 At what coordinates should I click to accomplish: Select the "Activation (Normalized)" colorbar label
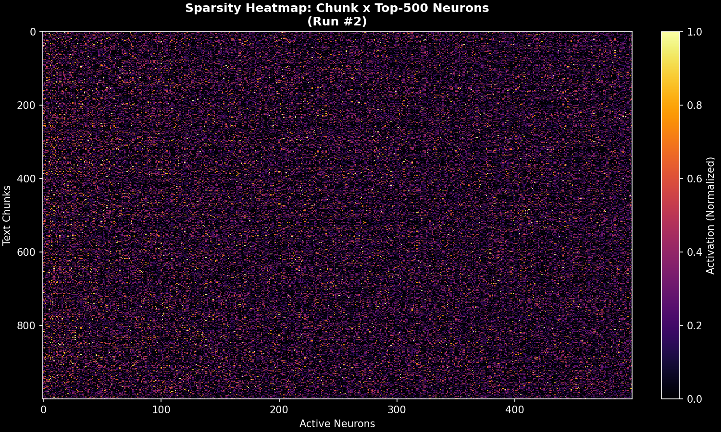click(x=710, y=215)
